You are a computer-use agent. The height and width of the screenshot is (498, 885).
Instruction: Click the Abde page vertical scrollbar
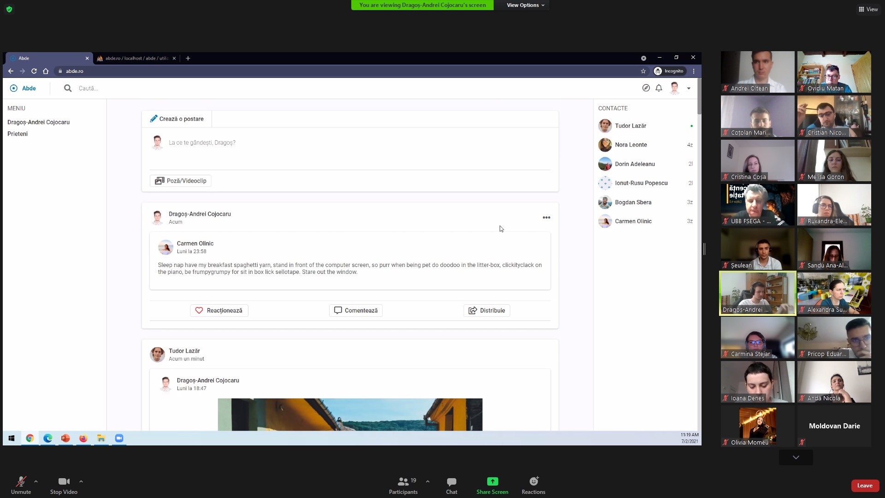(x=699, y=97)
